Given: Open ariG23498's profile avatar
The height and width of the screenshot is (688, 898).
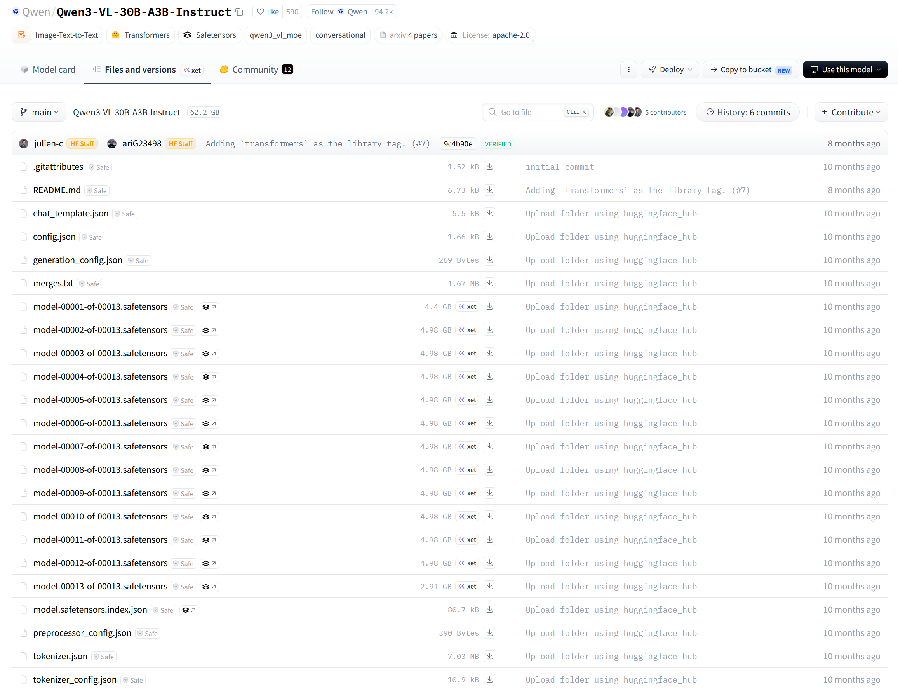Looking at the screenshot, I should tap(112, 144).
